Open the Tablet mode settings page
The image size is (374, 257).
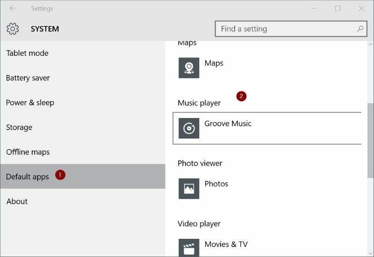pyautogui.click(x=27, y=53)
